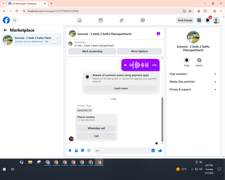
Task: Open the three-dot options on Sonovia chat row
Action: click(x=54, y=40)
